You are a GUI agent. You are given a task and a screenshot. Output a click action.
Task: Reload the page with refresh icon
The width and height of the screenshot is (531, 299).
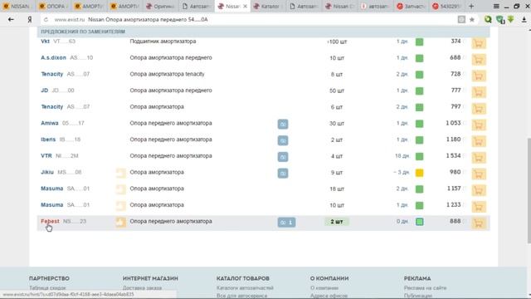46,20
